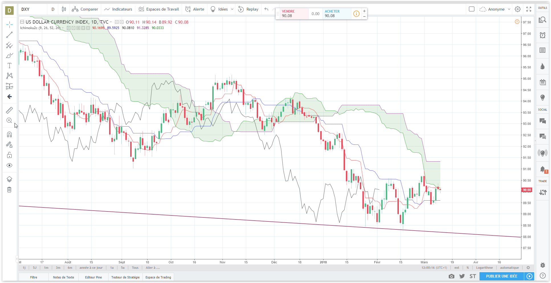This screenshot has height=283, width=551.
Task: Toggle lock all drawing tools
Action: pos(9,155)
